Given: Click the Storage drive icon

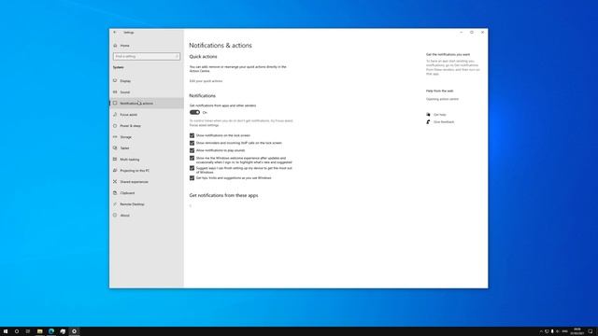Looking at the screenshot, I should click(x=115, y=137).
